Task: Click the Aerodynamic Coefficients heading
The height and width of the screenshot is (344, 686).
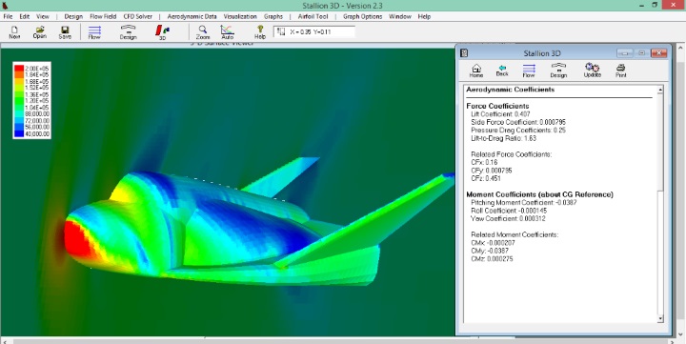Action: click(x=510, y=90)
